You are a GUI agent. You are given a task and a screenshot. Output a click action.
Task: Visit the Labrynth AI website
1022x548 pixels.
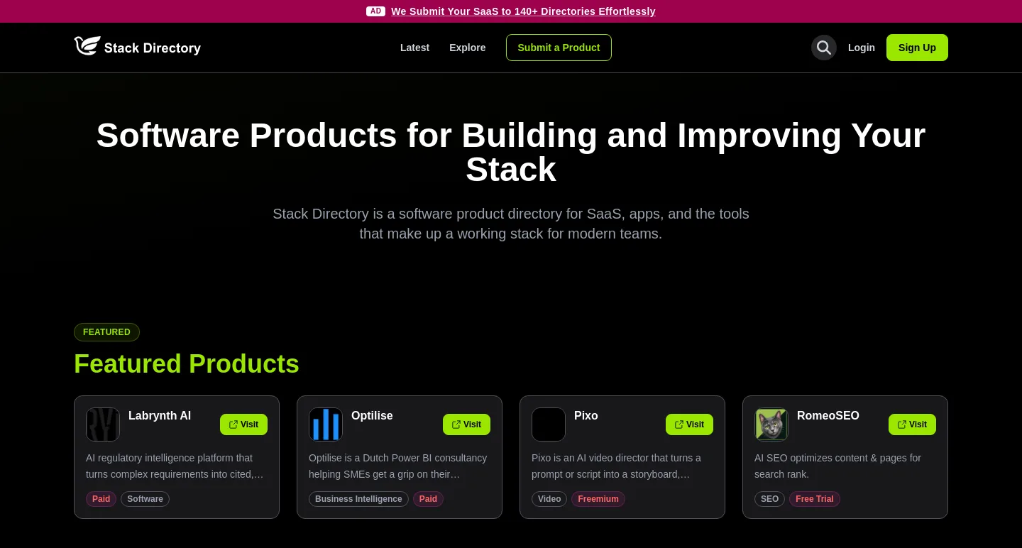tap(243, 424)
